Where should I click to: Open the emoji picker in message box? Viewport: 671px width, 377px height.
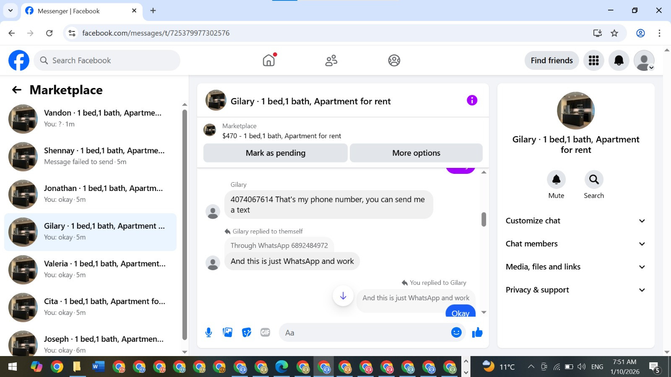(456, 332)
